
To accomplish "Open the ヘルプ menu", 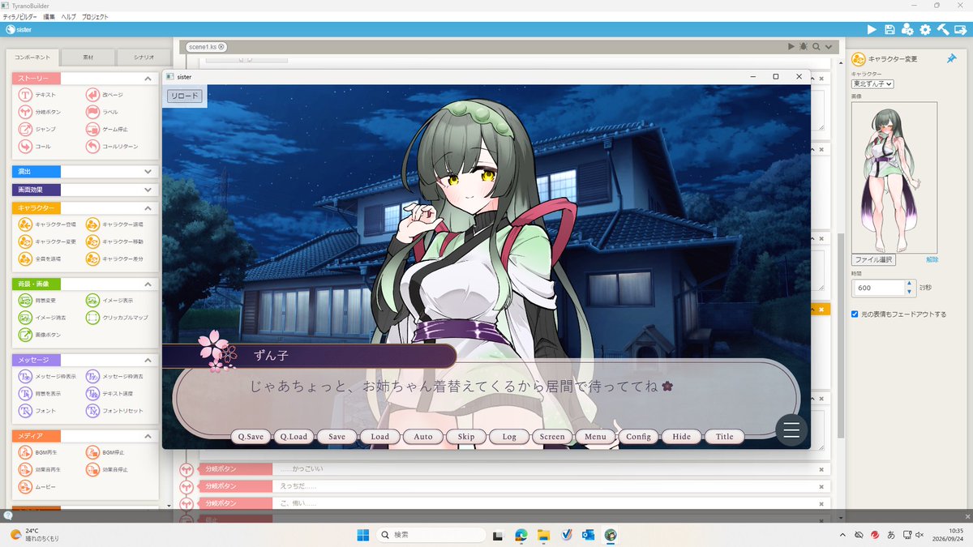I will point(69,16).
